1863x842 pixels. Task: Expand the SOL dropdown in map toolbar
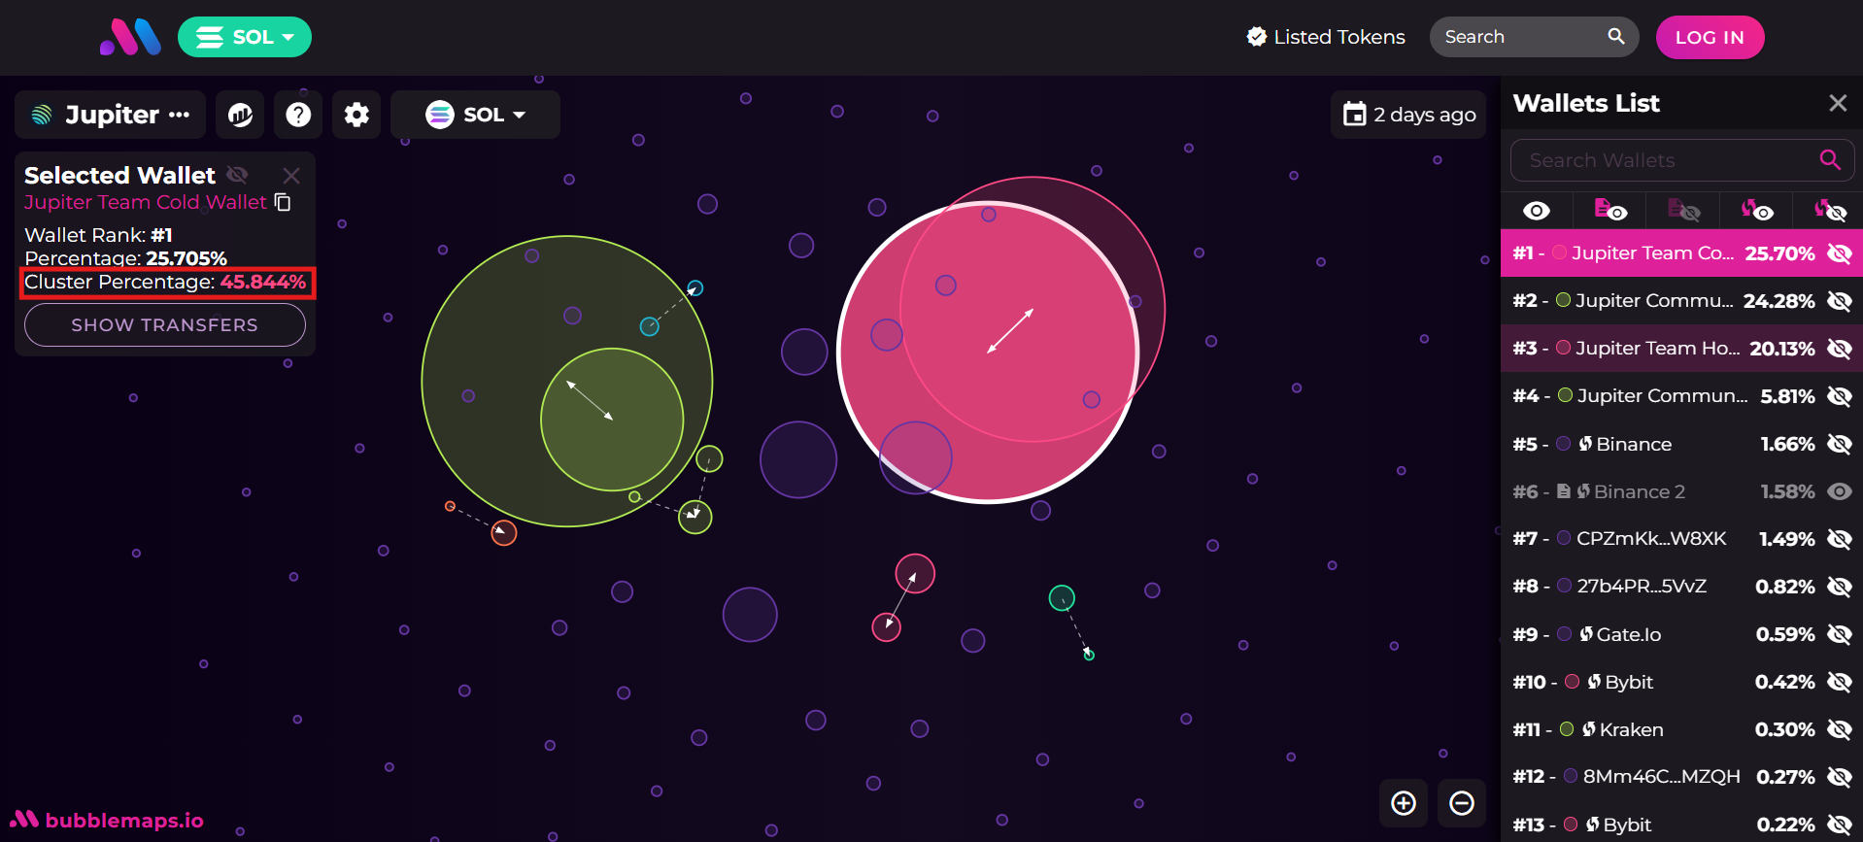pyautogui.click(x=475, y=115)
